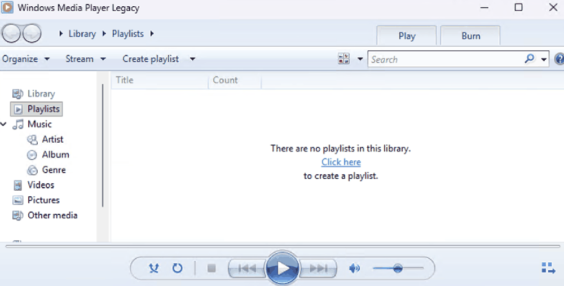Select Album in the navigation pane

55,155
